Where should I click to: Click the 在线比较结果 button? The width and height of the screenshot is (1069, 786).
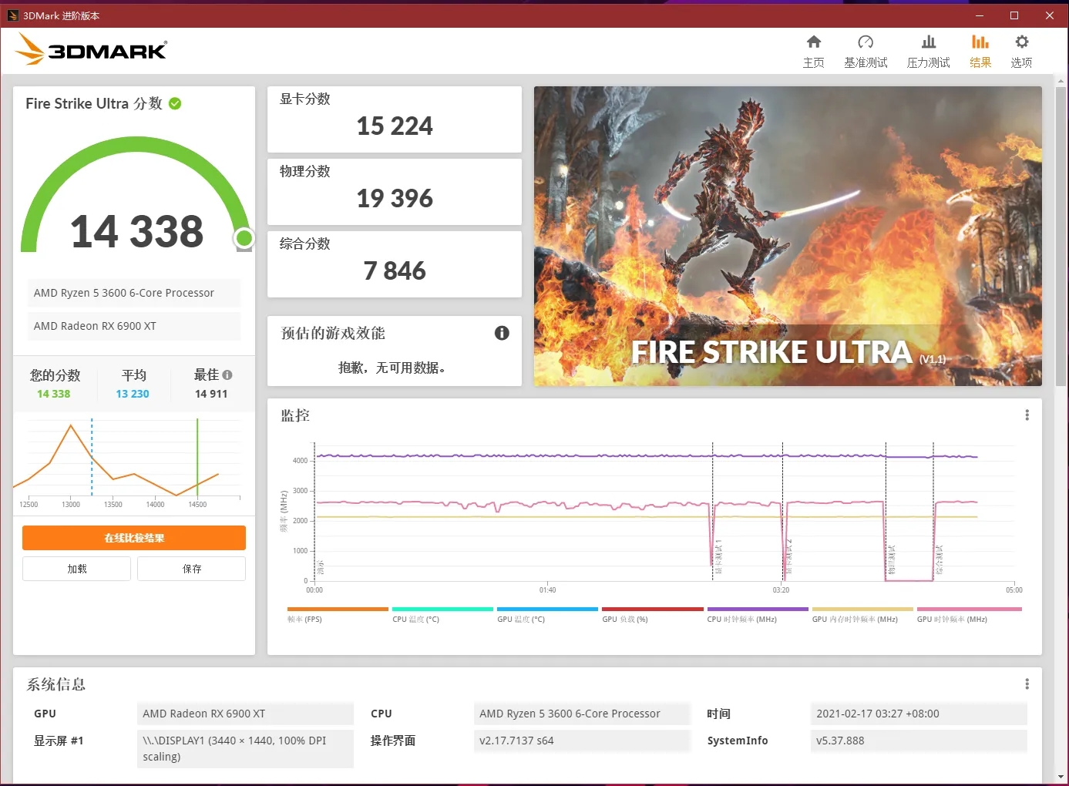(134, 538)
